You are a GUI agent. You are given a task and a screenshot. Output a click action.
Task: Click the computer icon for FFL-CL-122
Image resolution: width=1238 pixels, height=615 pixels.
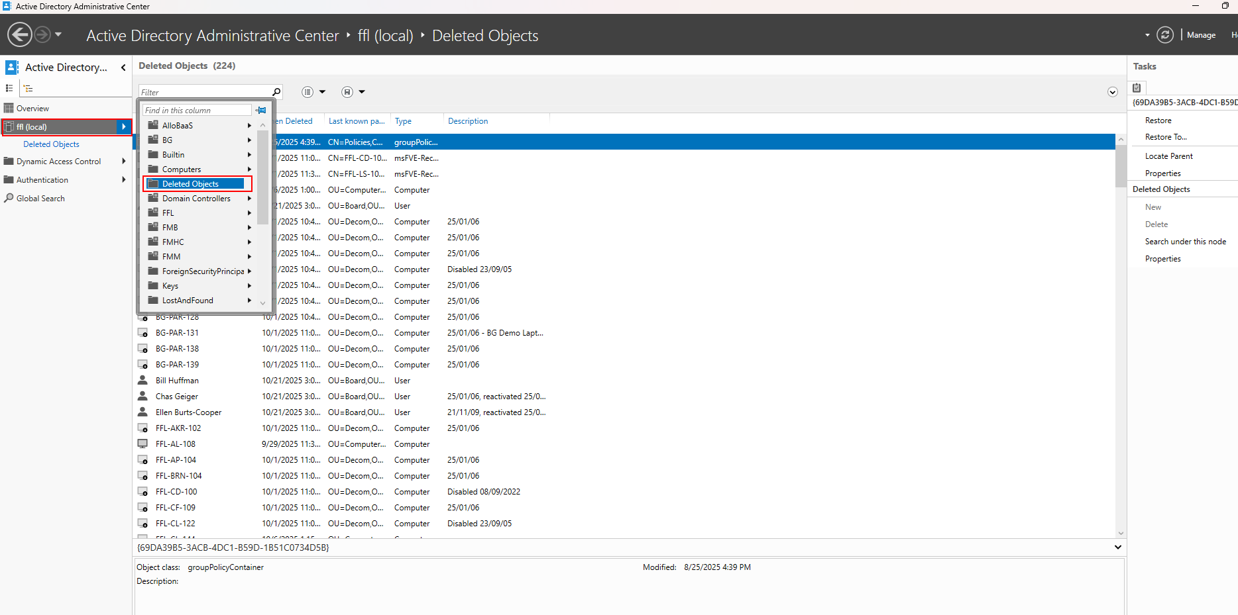coord(142,524)
